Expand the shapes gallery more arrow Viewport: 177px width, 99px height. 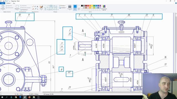coord(58,9)
